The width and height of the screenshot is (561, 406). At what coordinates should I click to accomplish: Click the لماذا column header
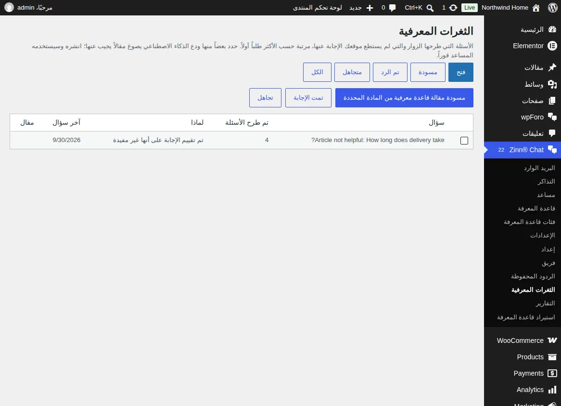(x=197, y=123)
